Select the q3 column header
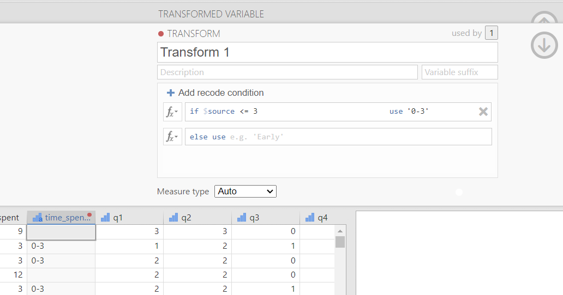The image size is (563, 295). [266, 218]
